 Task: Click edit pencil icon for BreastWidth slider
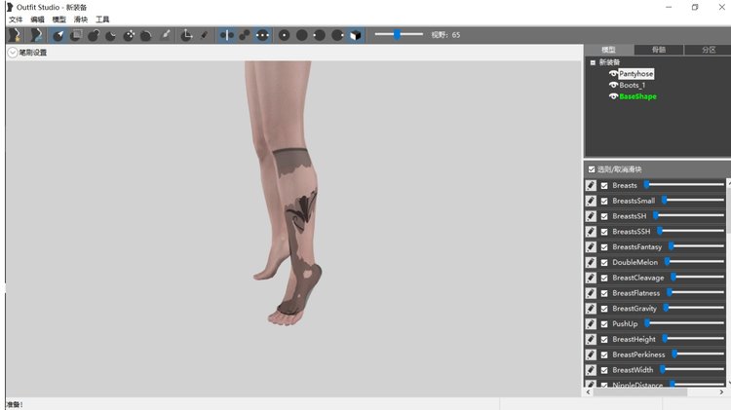coord(591,370)
